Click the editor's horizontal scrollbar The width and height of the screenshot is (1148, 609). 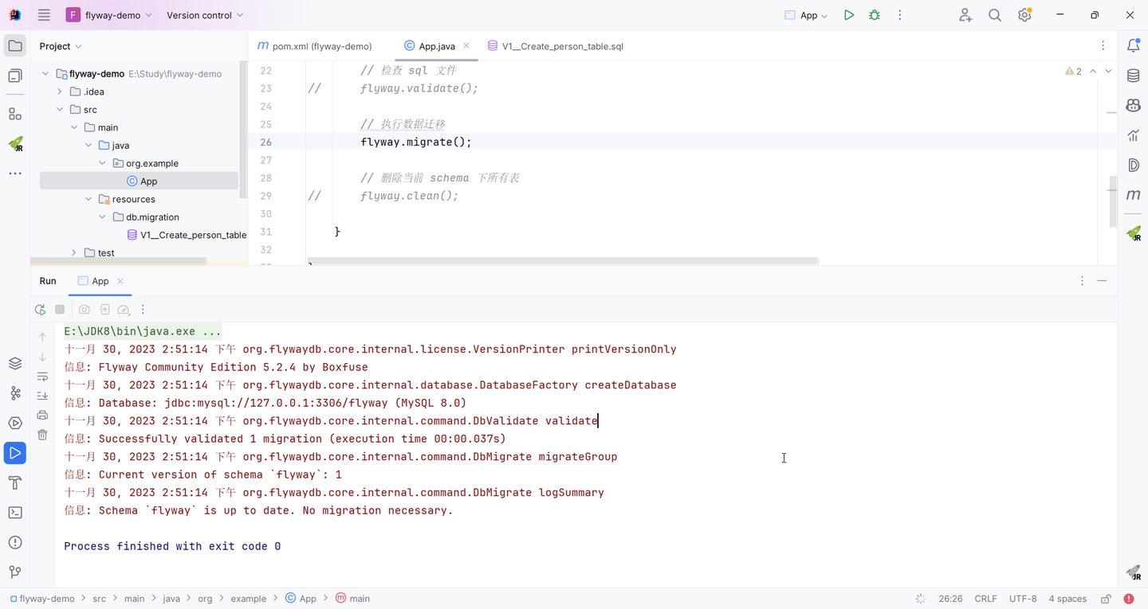[x=563, y=260]
